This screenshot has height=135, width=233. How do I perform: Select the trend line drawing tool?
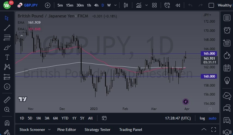[x=7, y=28]
